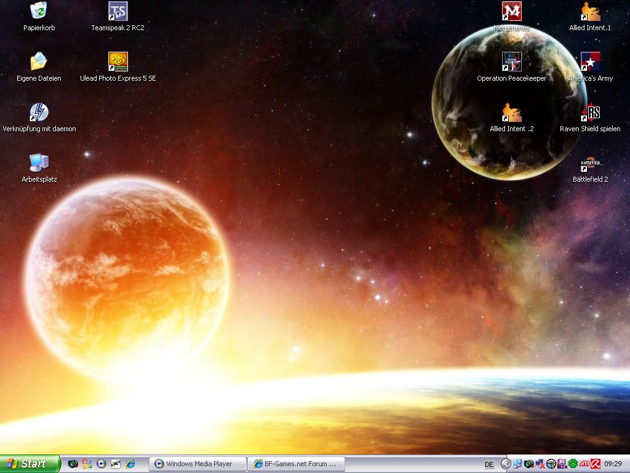The image size is (630, 473).
Task: Click the ISDN tray icon
Action: (562, 464)
